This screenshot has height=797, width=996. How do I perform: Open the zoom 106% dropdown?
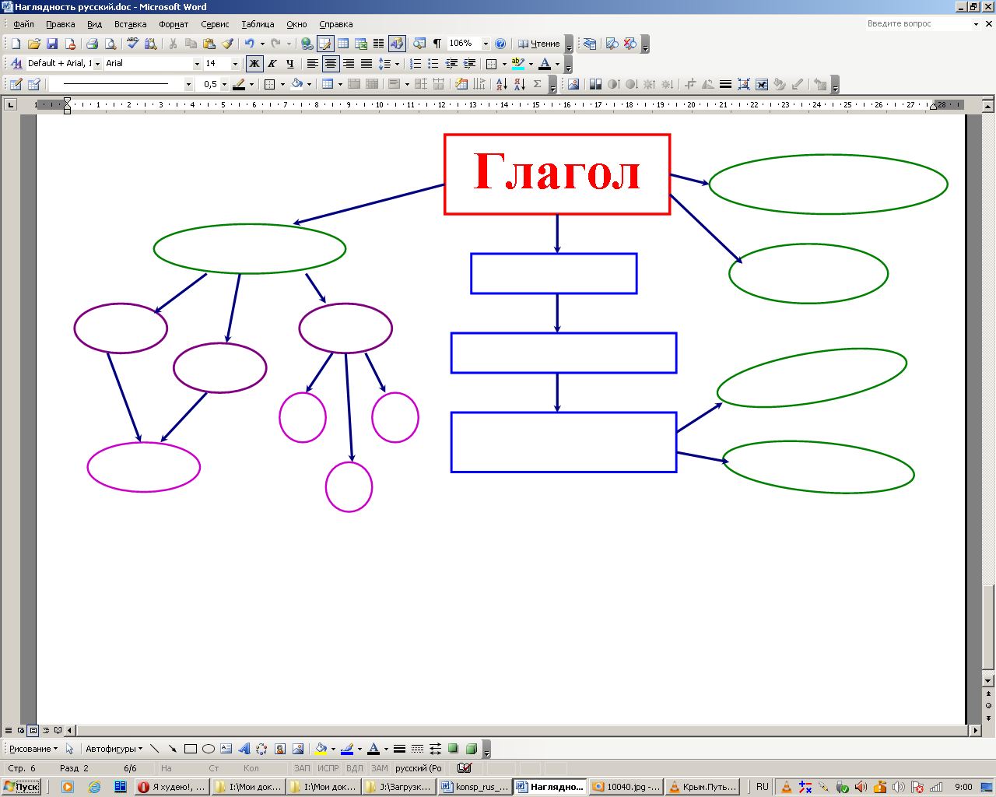[x=486, y=44]
